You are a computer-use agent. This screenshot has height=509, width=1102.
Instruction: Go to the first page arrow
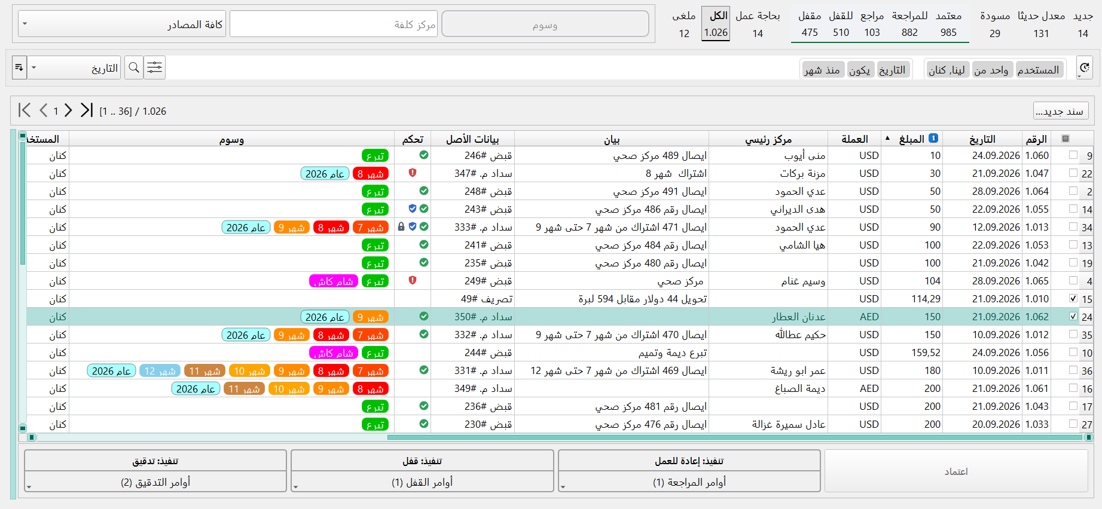[25, 111]
